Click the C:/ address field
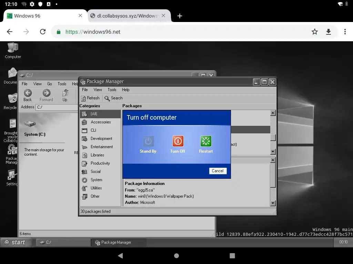The width and height of the screenshot is (353, 264). (x=57, y=107)
